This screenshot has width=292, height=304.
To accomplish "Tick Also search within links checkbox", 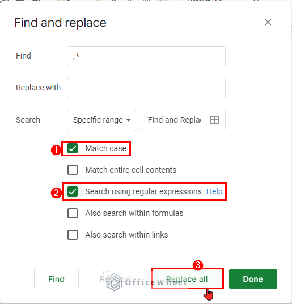I will (73, 235).
